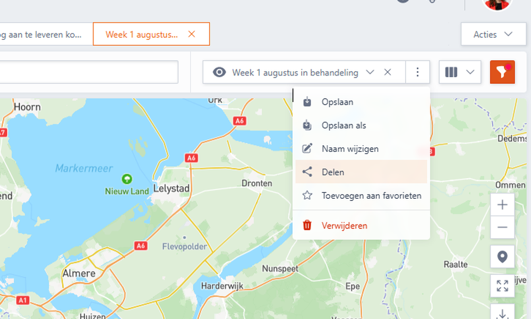Open the orange filter button
The image size is (531, 319).
[502, 72]
